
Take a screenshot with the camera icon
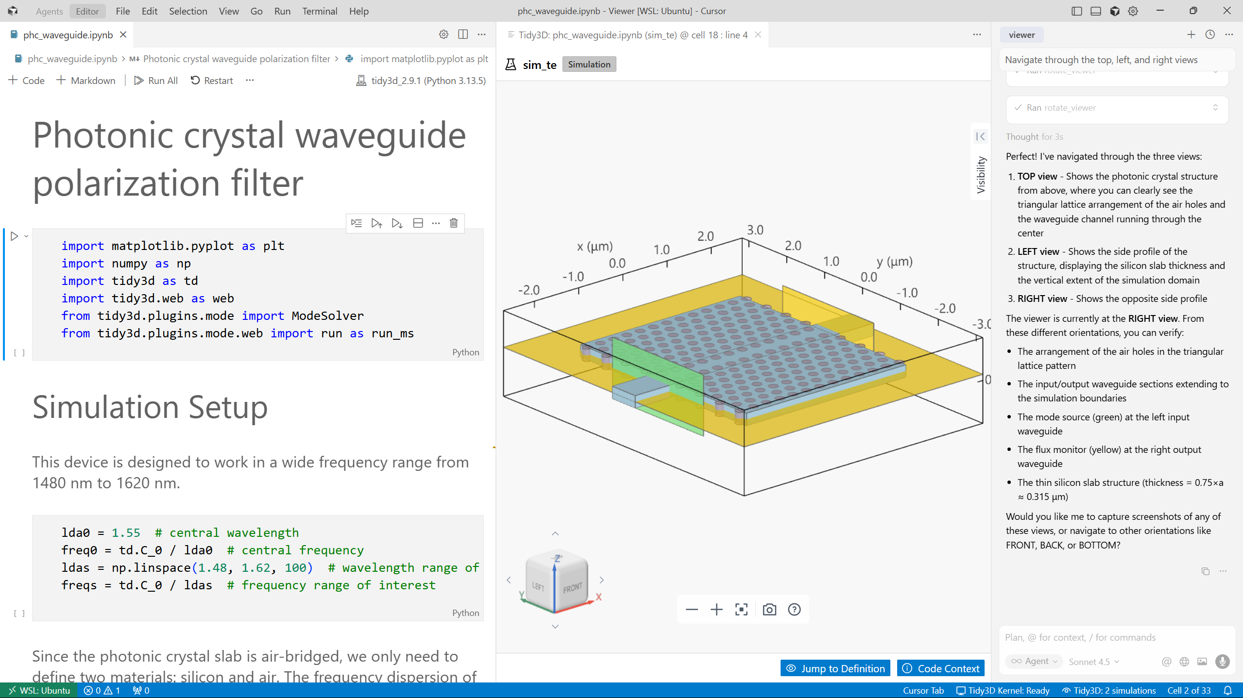(x=769, y=610)
